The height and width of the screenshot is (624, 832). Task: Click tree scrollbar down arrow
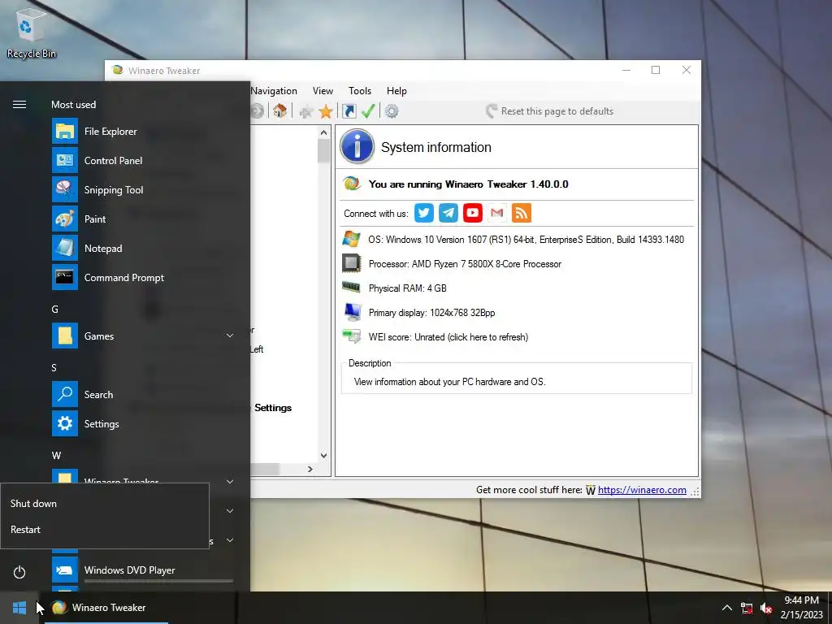pyautogui.click(x=323, y=455)
